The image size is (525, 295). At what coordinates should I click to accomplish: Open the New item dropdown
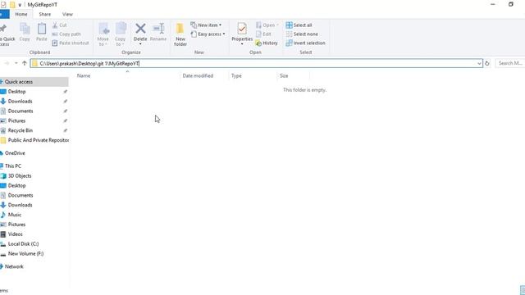point(206,25)
